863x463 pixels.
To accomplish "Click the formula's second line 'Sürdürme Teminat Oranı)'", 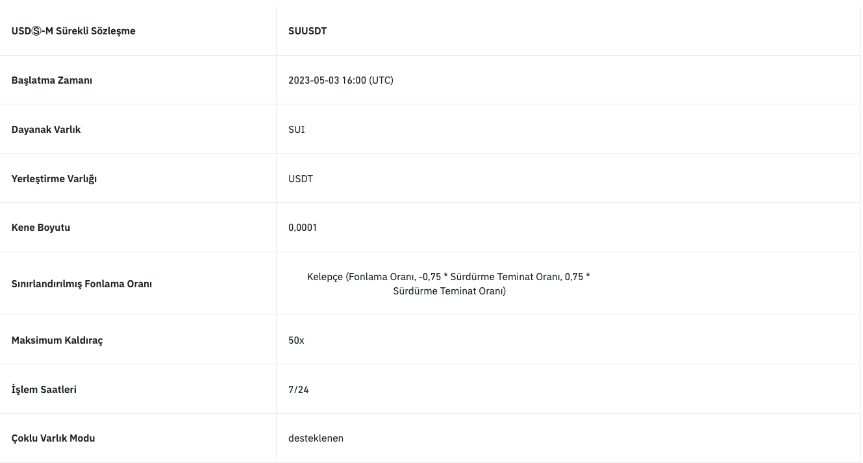I will tap(449, 291).
